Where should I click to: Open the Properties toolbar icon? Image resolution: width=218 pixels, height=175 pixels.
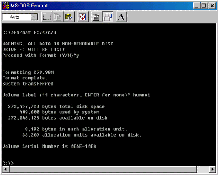point(96,17)
